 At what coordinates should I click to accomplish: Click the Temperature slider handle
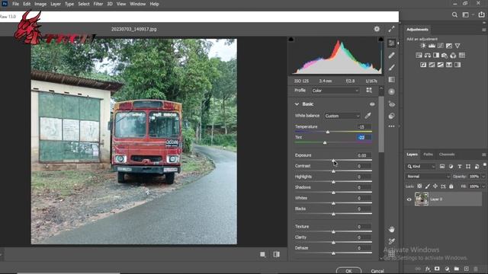point(328,132)
